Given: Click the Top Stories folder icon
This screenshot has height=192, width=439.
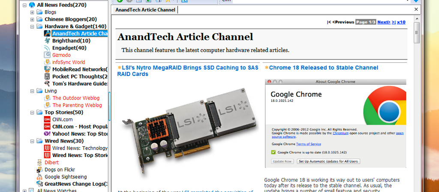Looking at the screenshot, I should click(39, 112).
